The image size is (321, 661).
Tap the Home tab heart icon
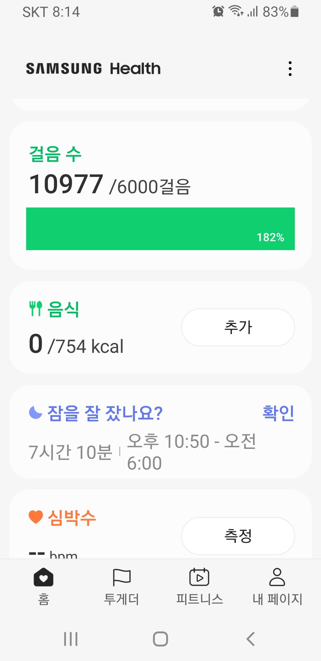pyautogui.click(x=43, y=577)
